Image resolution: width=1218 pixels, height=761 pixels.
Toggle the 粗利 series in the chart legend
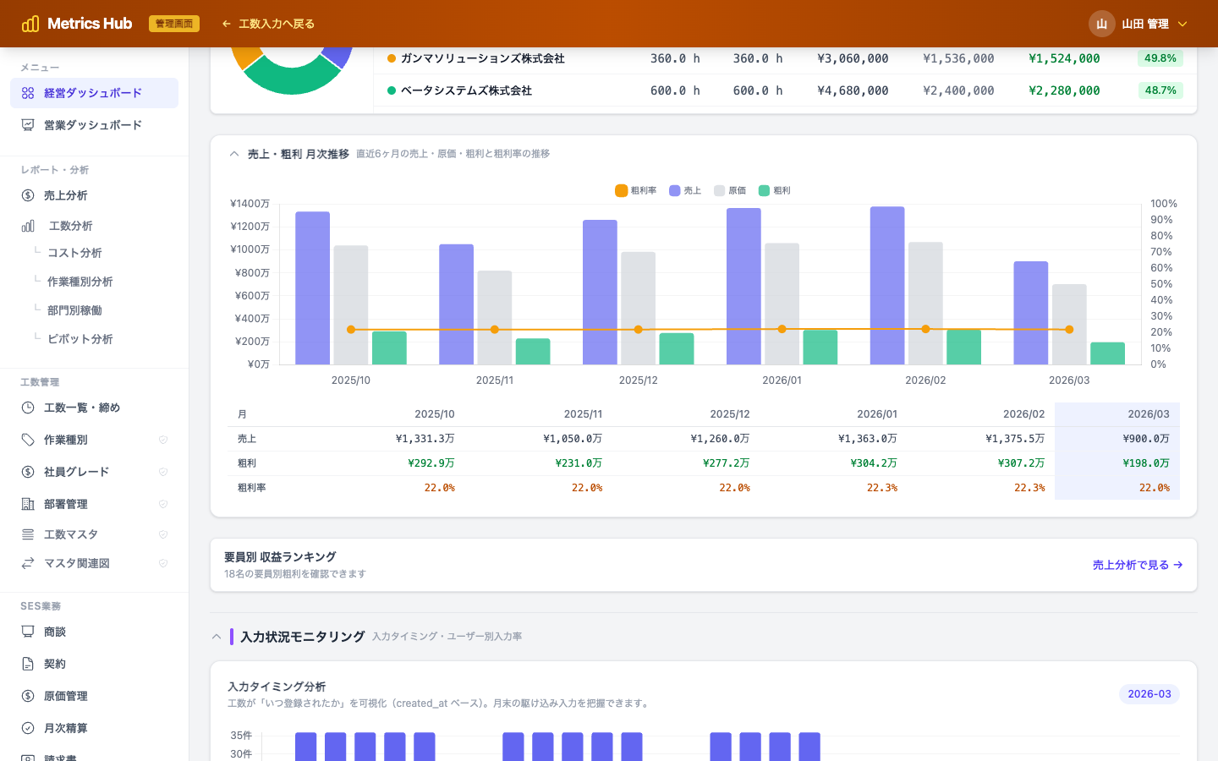pos(775,190)
